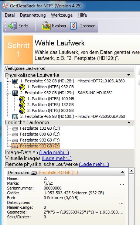
Task: Click the partition icon of the 932 GB NTFS partition
Action: [x=22, y=87]
